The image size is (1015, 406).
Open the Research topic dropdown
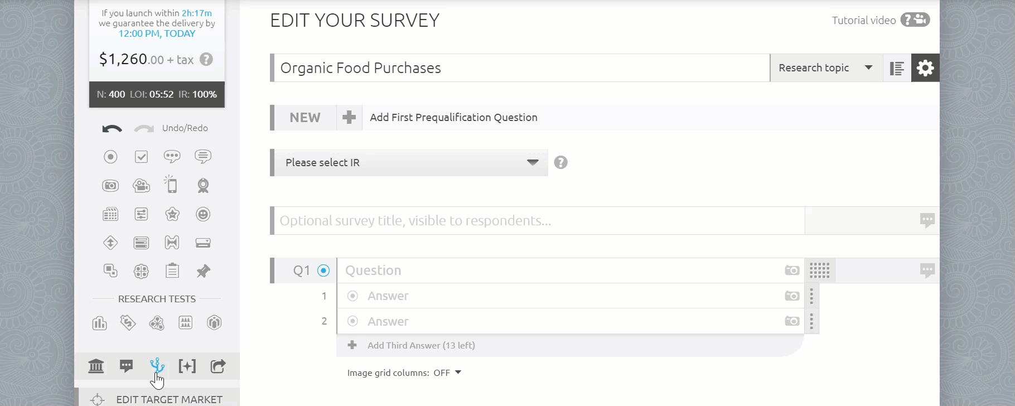click(x=825, y=68)
